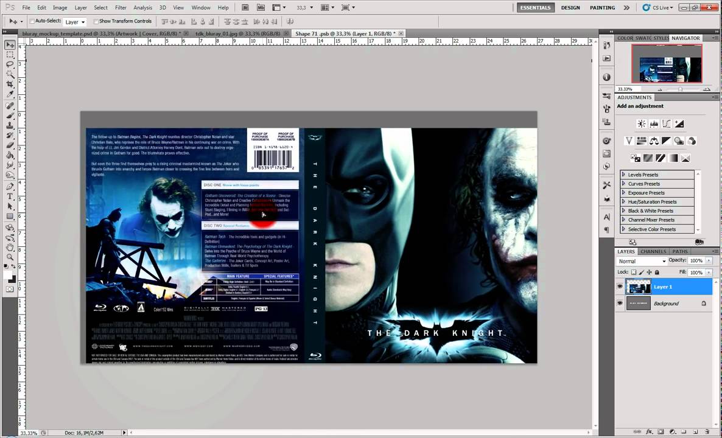
Task: Open the Auto-Select Layer dropdown
Action: pos(75,22)
